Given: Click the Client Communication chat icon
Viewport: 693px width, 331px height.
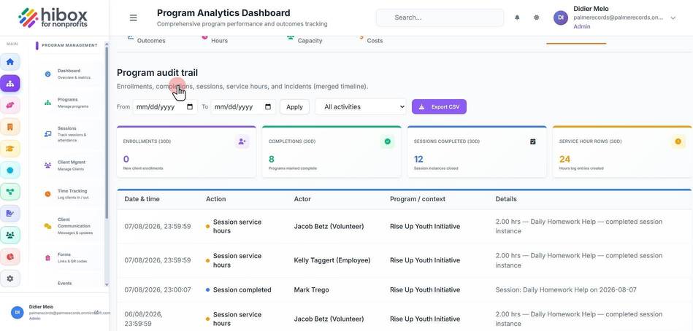Looking at the screenshot, I should click(47, 227).
